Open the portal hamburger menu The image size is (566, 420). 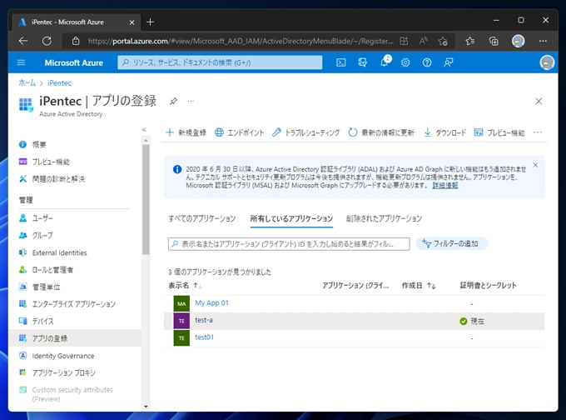click(x=21, y=62)
